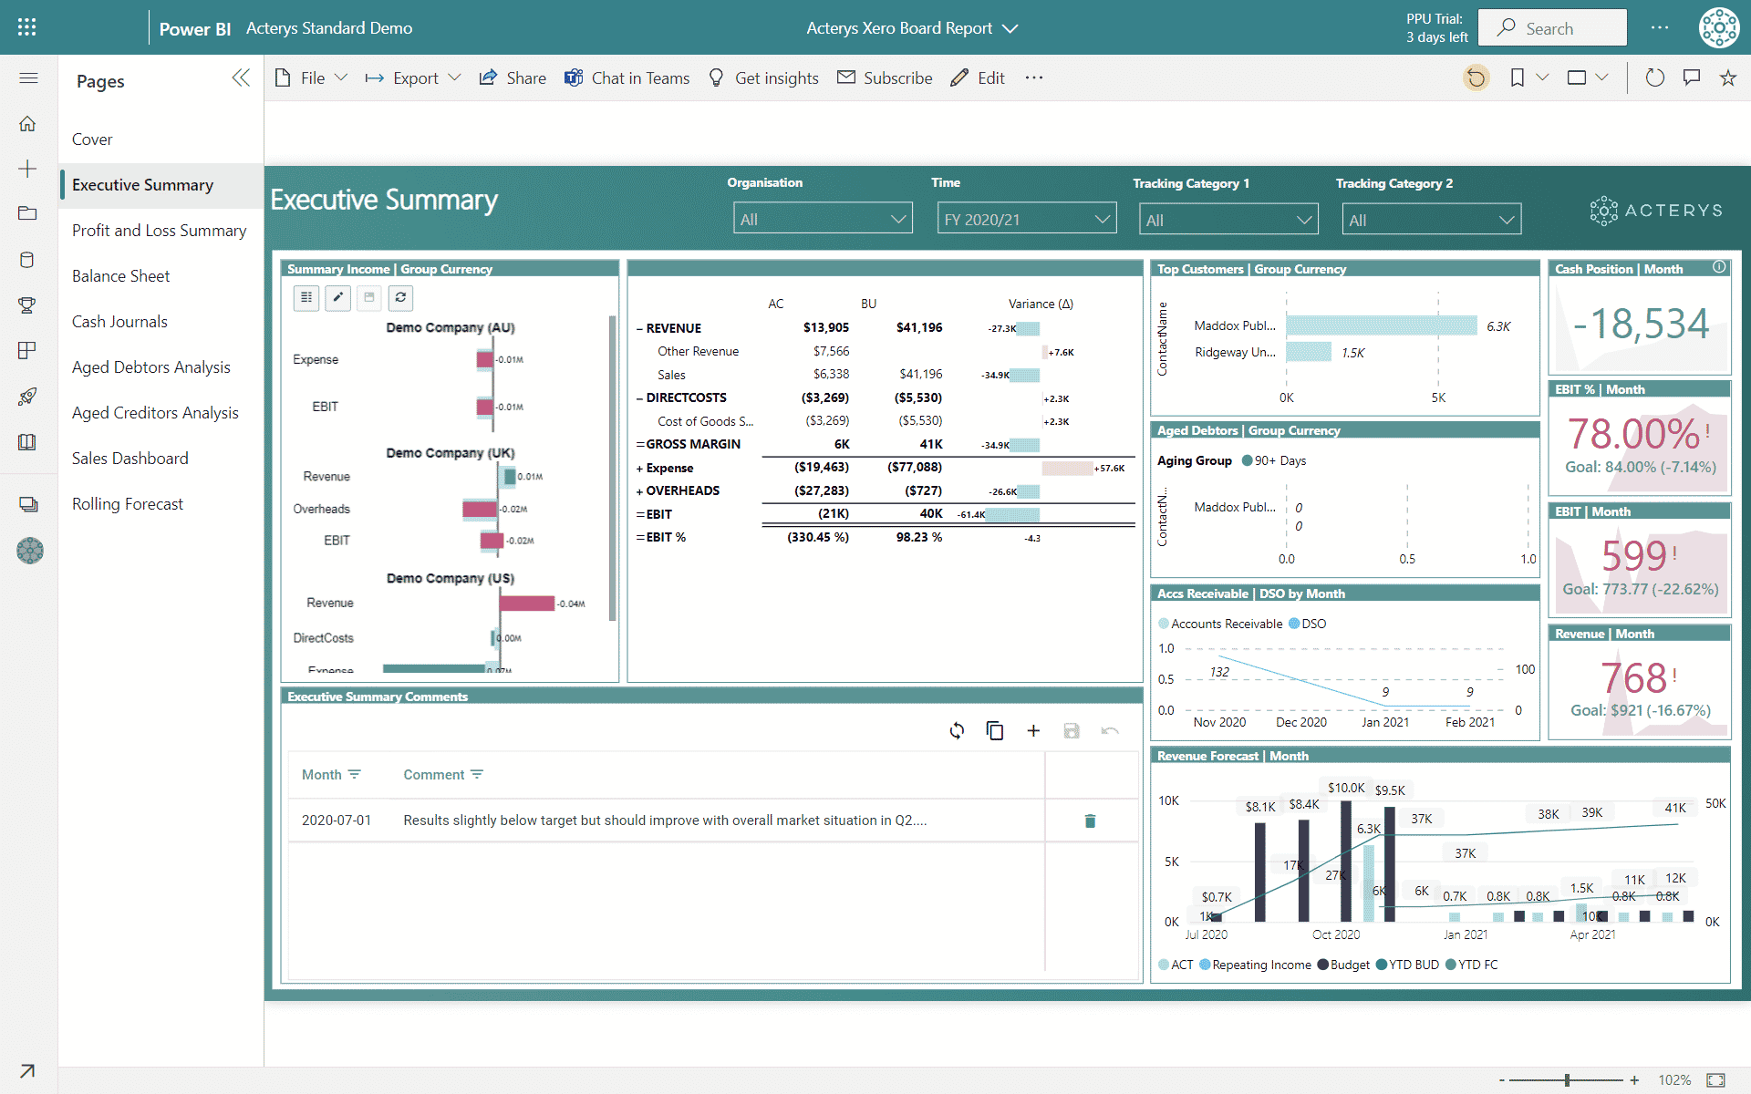Open the View layout dropdown in toolbar
The image size is (1751, 1094).
[1588, 78]
